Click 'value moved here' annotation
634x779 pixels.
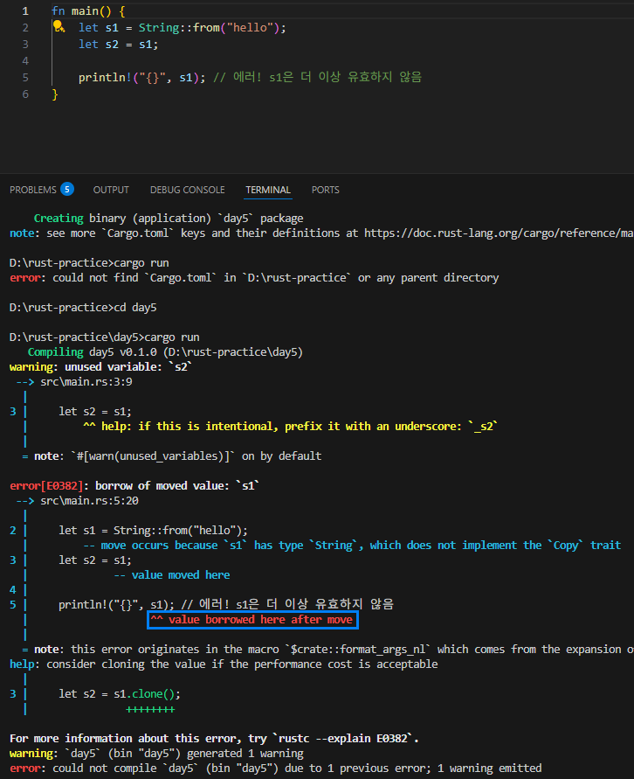coord(181,575)
